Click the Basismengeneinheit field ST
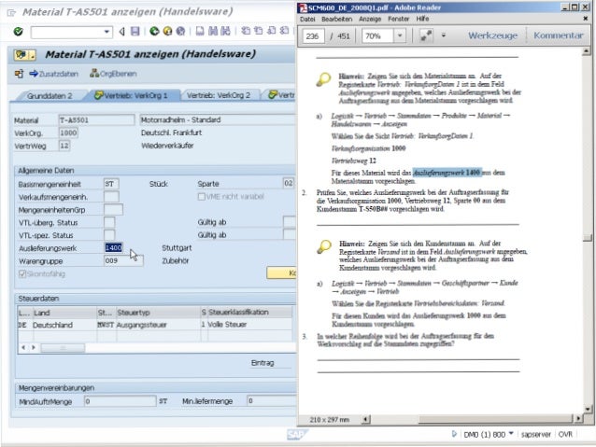 [x=111, y=184]
